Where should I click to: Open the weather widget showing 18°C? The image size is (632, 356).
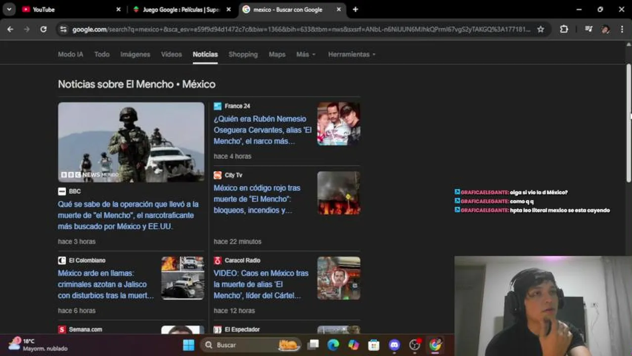click(39, 345)
